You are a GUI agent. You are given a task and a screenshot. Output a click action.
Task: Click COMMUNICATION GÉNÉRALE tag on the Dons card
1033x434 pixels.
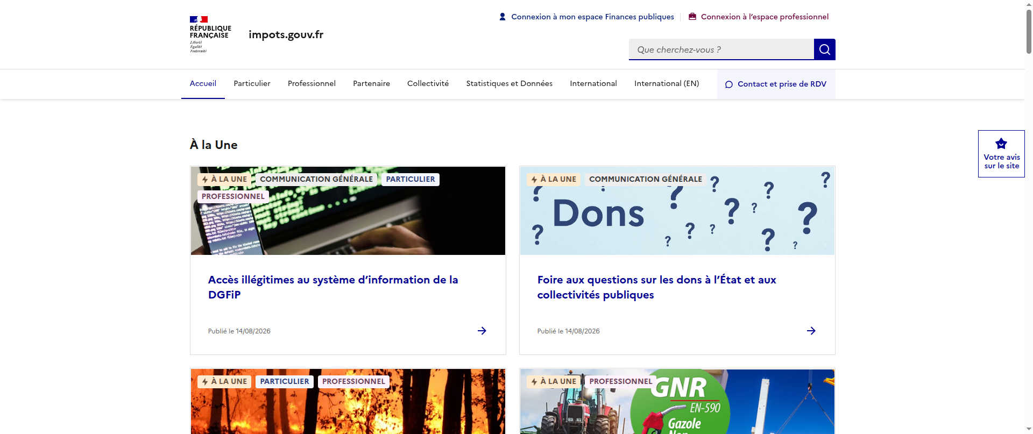click(646, 180)
